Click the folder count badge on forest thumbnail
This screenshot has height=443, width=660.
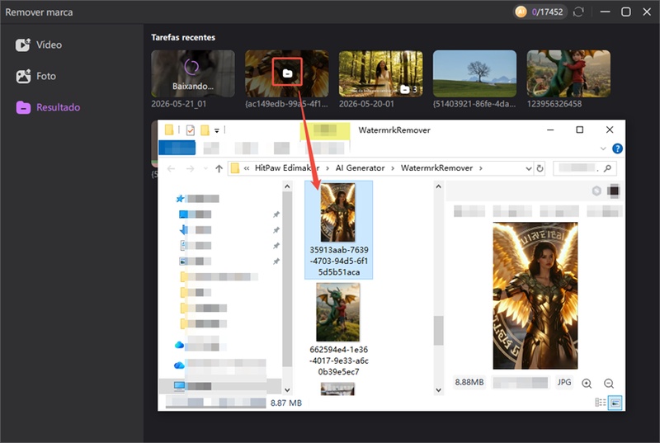point(408,89)
